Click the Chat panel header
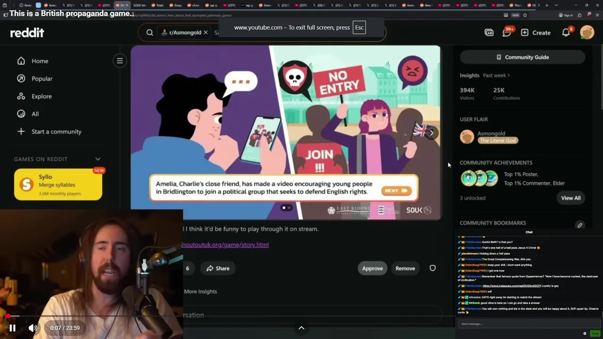 [529, 232]
